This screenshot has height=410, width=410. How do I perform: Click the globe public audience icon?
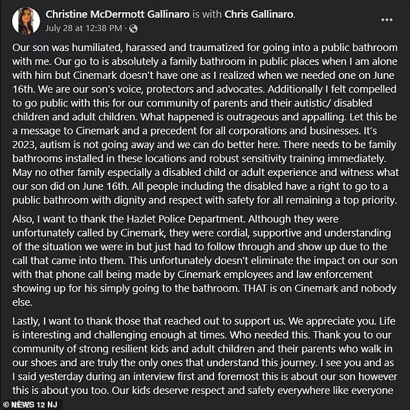coord(133,28)
